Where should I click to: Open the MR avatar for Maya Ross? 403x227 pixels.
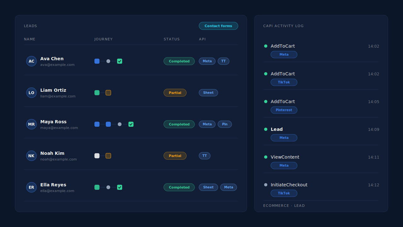pyautogui.click(x=31, y=124)
